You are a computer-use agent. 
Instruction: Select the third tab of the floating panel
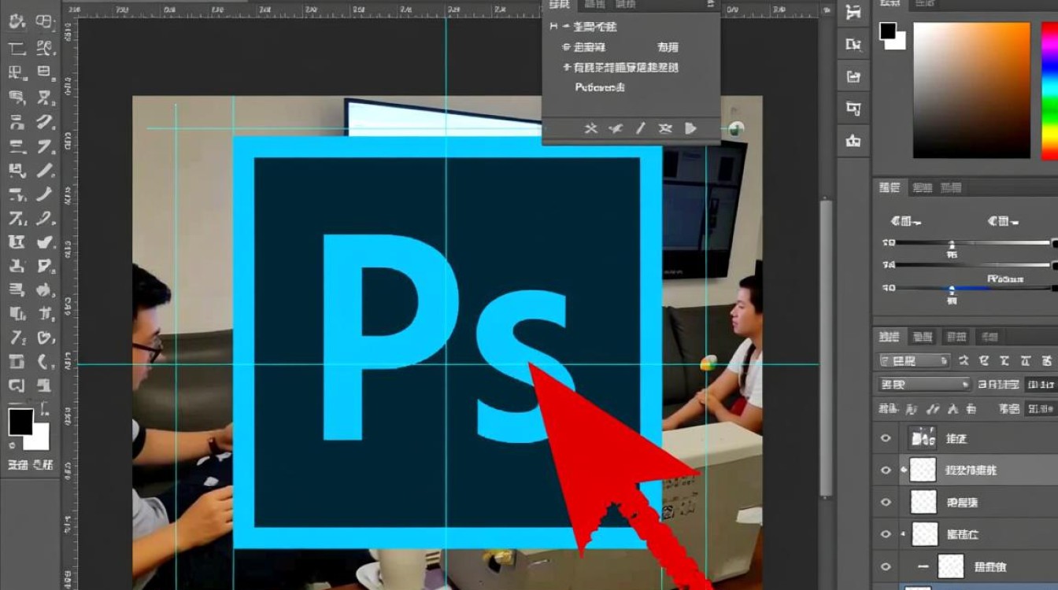pos(626,5)
